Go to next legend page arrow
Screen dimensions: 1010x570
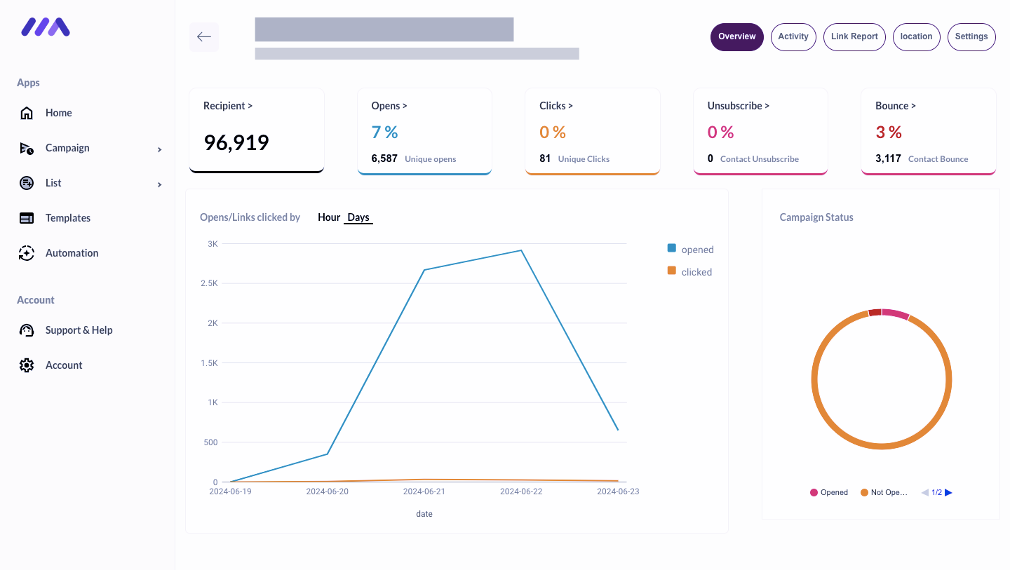pos(949,492)
